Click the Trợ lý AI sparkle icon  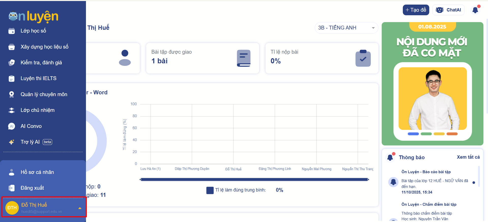coord(11,142)
